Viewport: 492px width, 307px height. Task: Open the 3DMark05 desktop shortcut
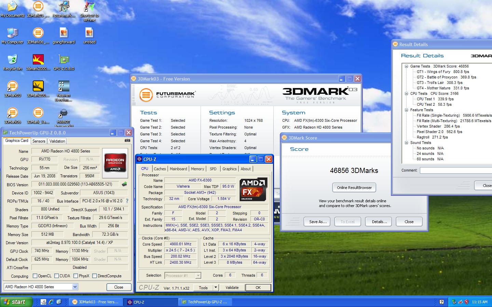(x=38, y=9)
